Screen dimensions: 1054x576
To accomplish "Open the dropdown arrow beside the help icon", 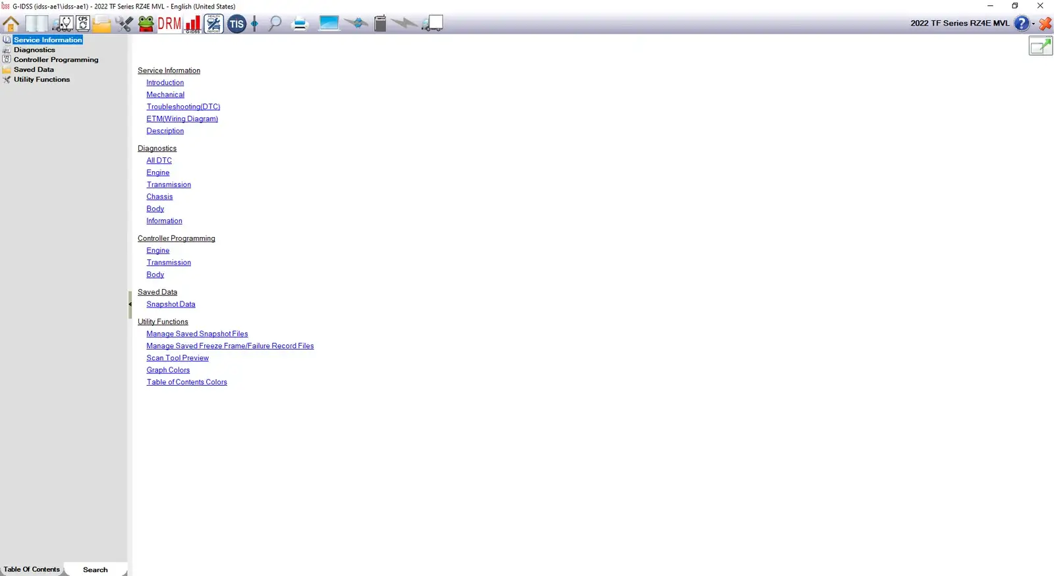I will click(x=1033, y=24).
